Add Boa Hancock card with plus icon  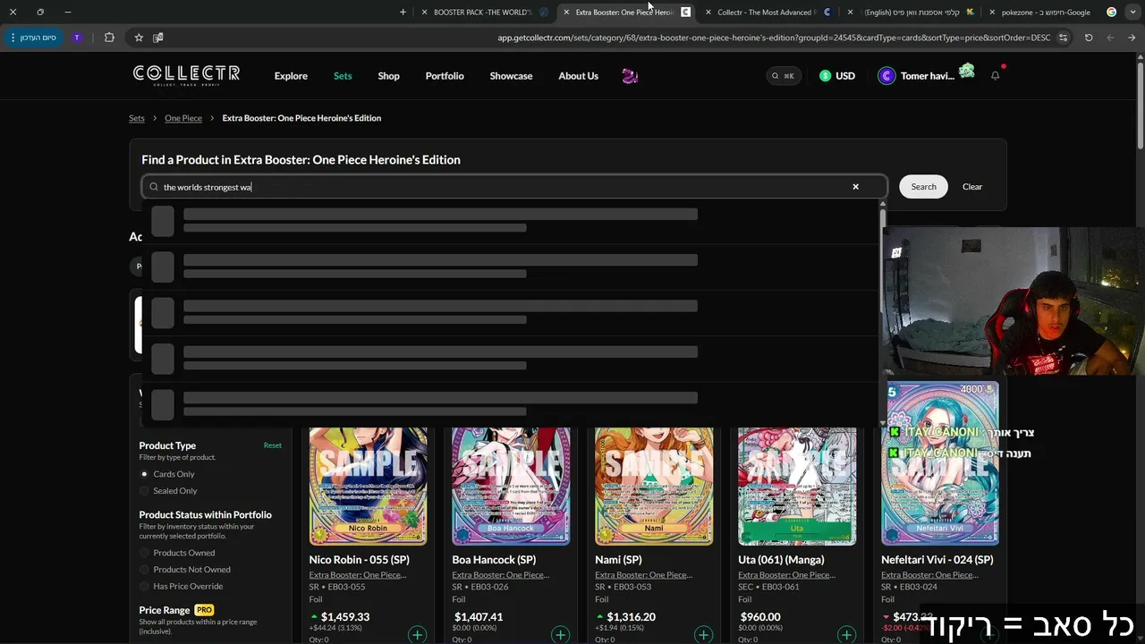(x=560, y=635)
